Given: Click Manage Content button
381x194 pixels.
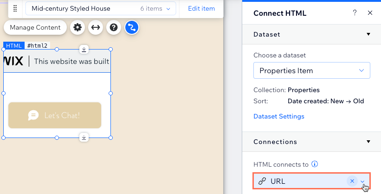Looking at the screenshot, I should 35,27.
